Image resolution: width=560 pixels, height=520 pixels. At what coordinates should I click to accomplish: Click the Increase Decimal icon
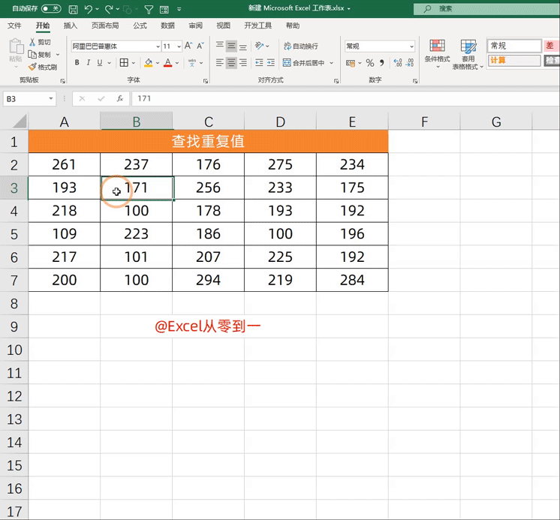(x=398, y=63)
